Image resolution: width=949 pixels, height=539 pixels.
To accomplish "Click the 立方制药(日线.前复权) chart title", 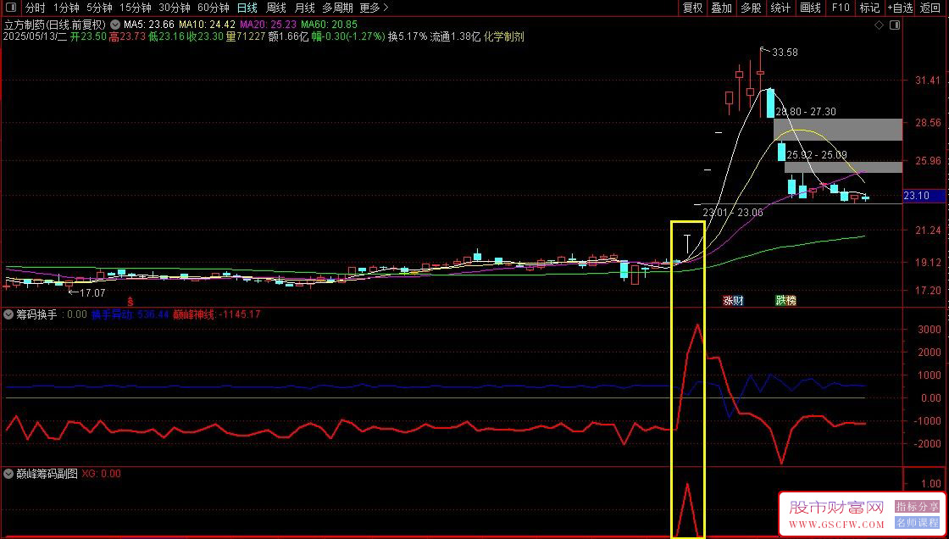I will (x=55, y=25).
